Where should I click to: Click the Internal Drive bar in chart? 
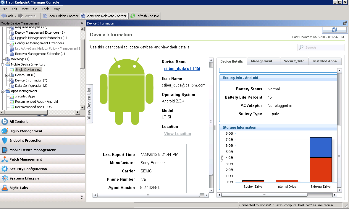point(287,181)
